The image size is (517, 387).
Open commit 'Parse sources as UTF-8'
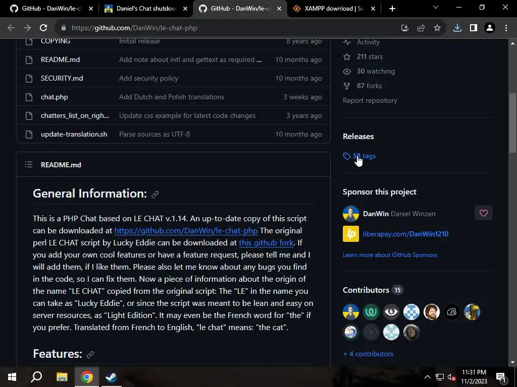(x=154, y=134)
